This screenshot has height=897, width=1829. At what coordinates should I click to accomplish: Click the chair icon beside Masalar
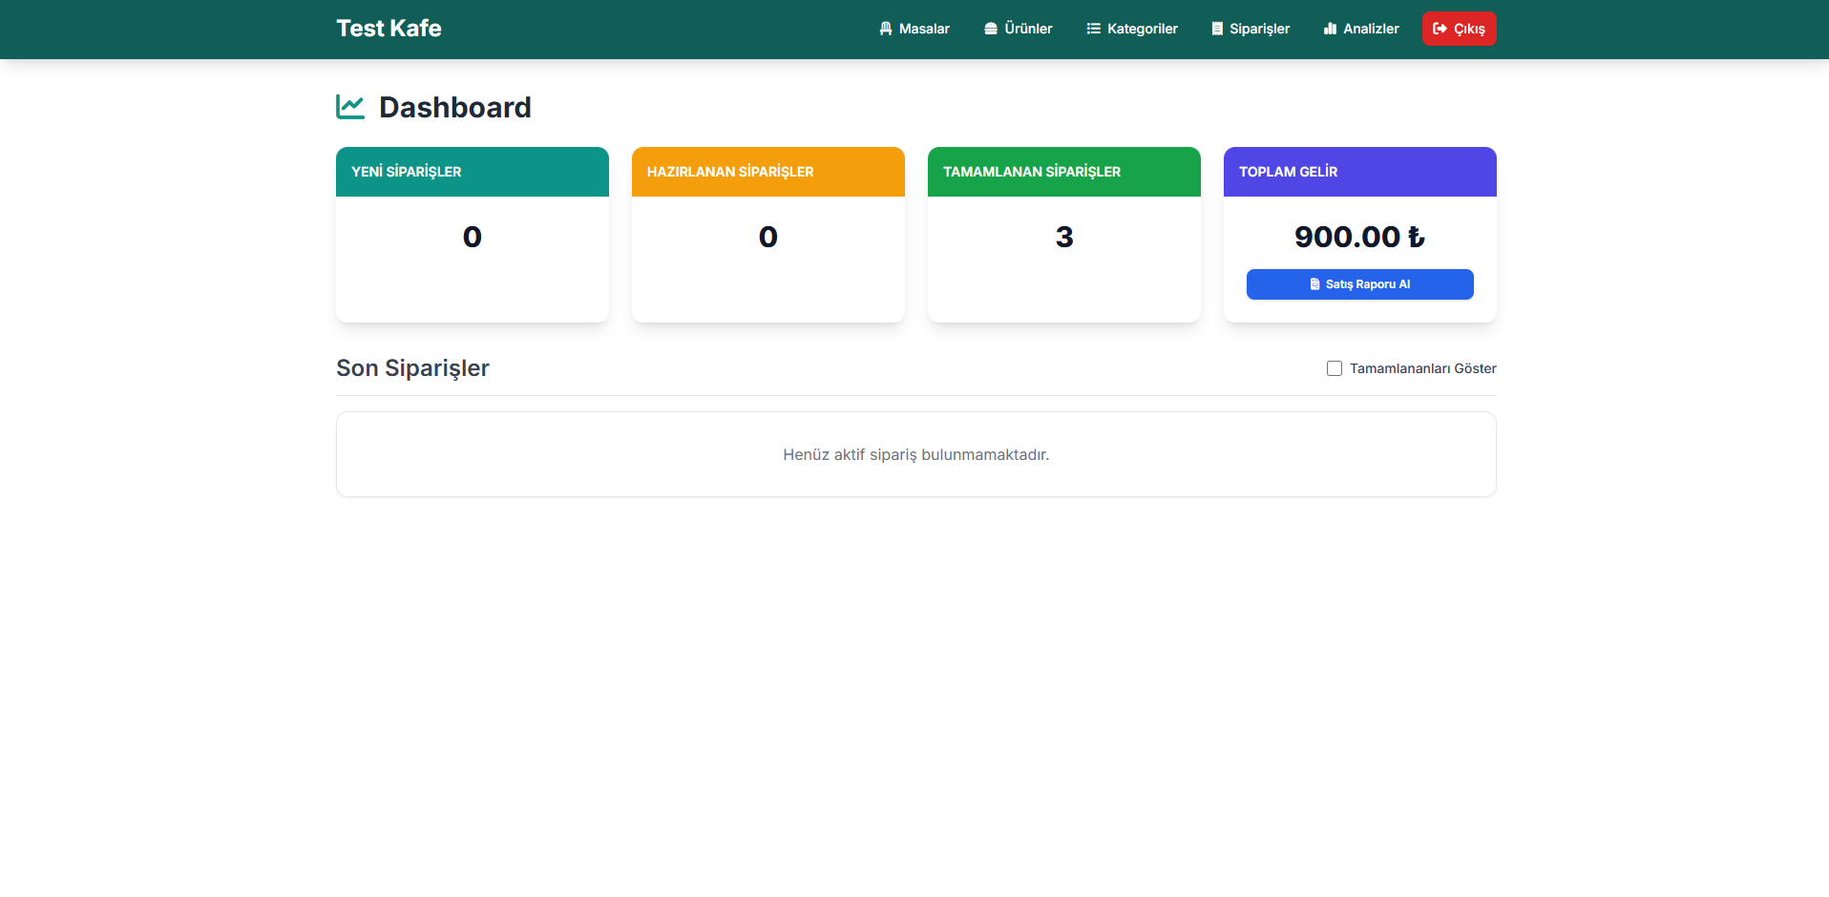click(x=885, y=29)
